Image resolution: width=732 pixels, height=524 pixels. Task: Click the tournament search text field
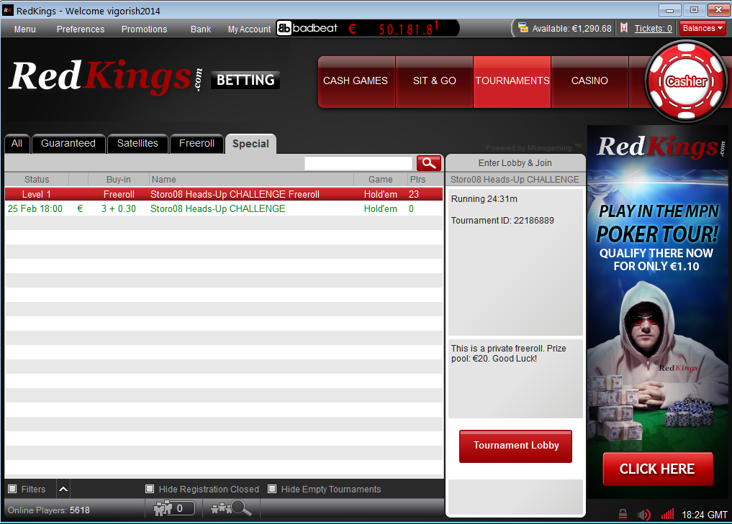click(x=358, y=163)
